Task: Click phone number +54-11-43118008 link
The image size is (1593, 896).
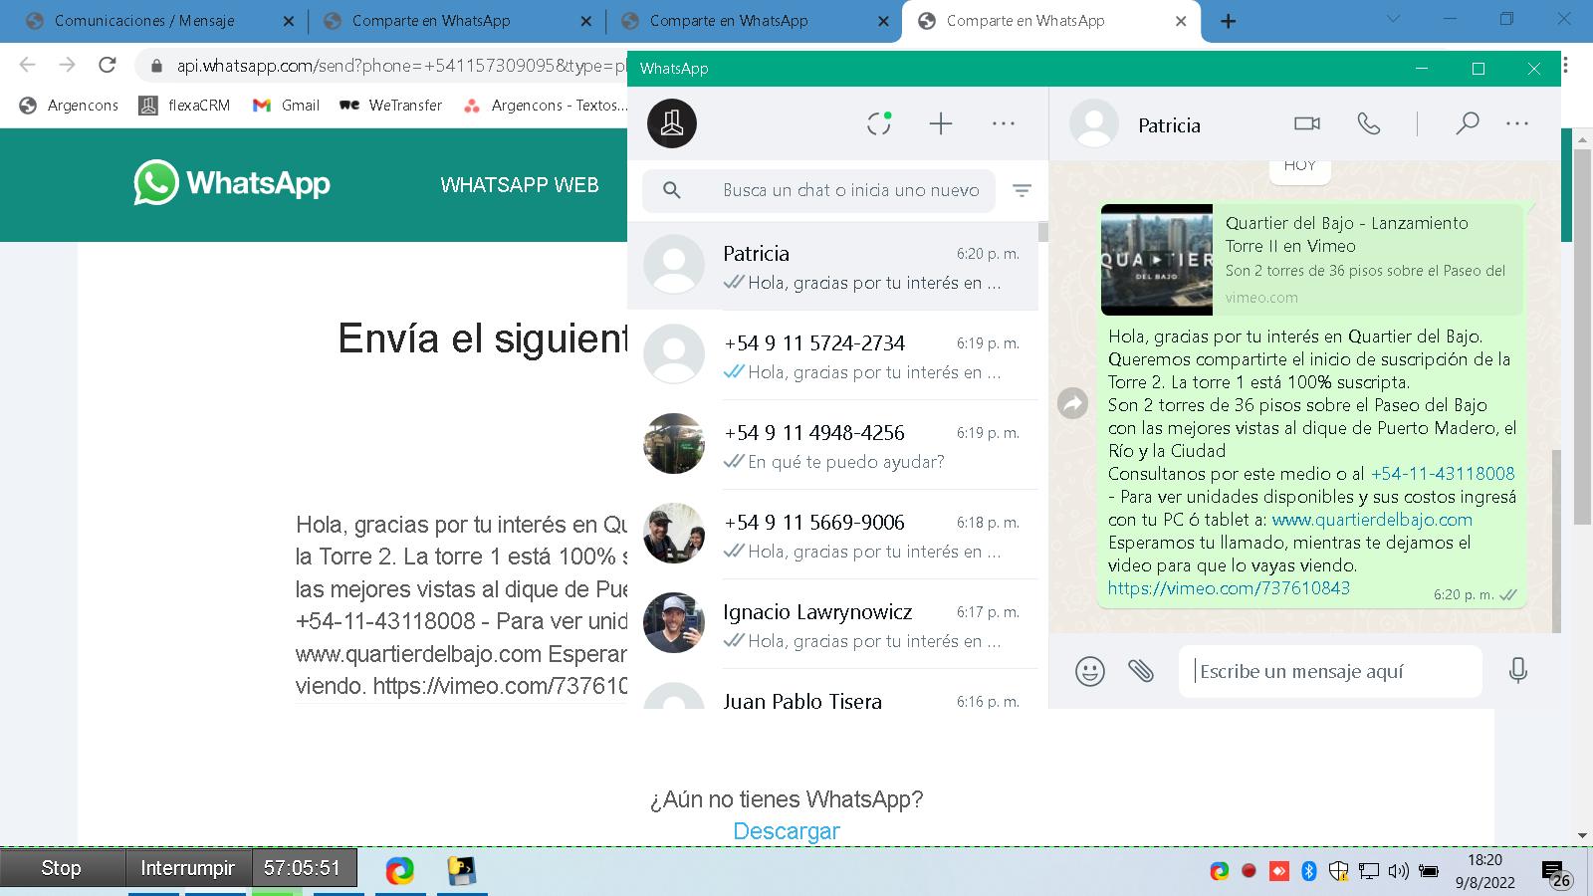Action: [1443, 473]
